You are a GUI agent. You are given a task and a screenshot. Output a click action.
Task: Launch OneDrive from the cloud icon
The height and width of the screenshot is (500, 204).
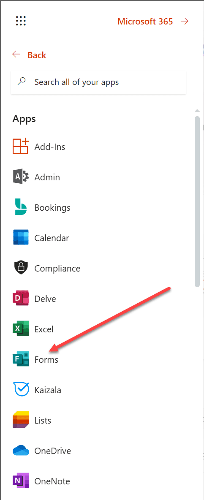(x=21, y=451)
